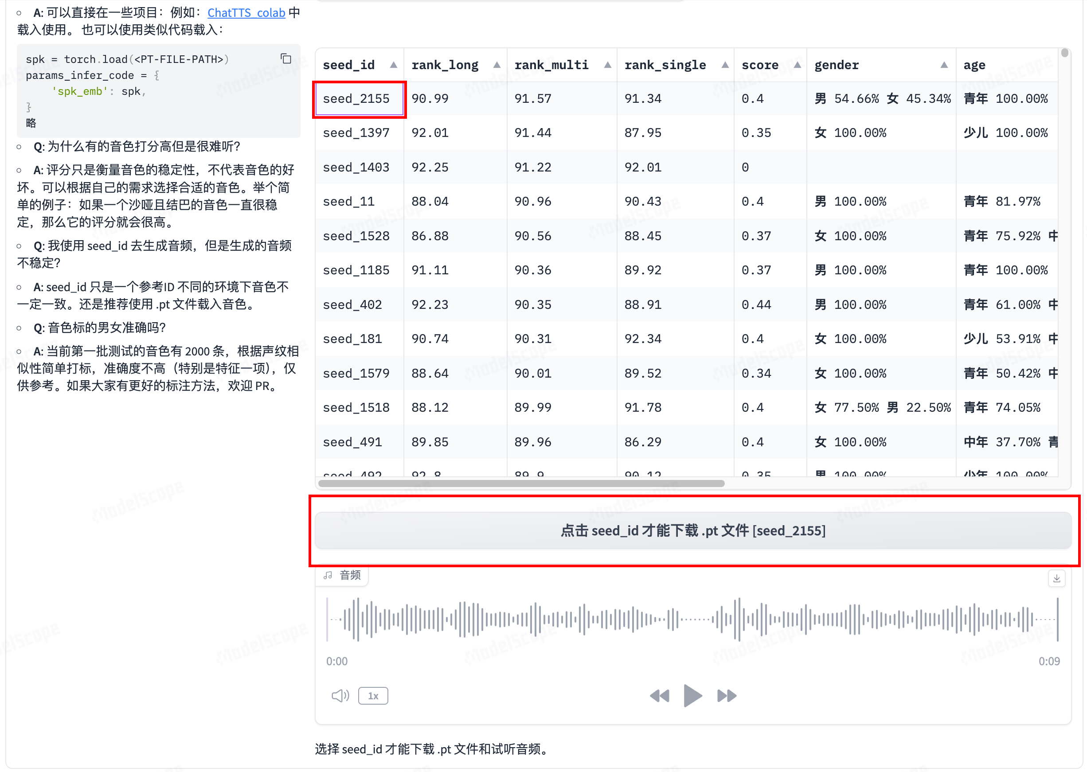Image resolution: width=1087 pixels, height=772 pixels.
Task: Change playback speed with 1x button
Action: [x=373, y=696]
